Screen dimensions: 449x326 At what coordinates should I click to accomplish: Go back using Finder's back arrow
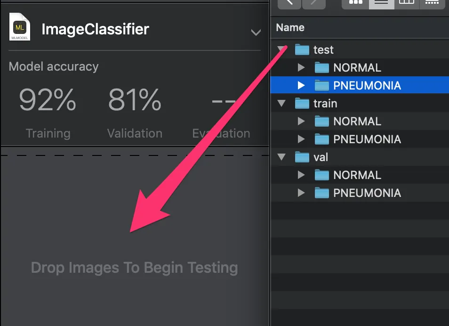point(289,4)
